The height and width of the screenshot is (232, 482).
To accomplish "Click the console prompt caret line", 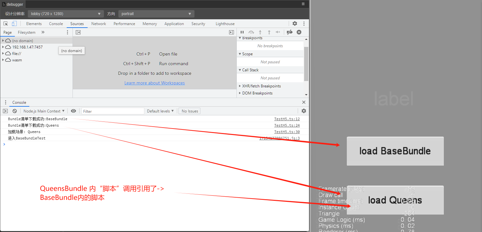I will [x=155, y=144].
